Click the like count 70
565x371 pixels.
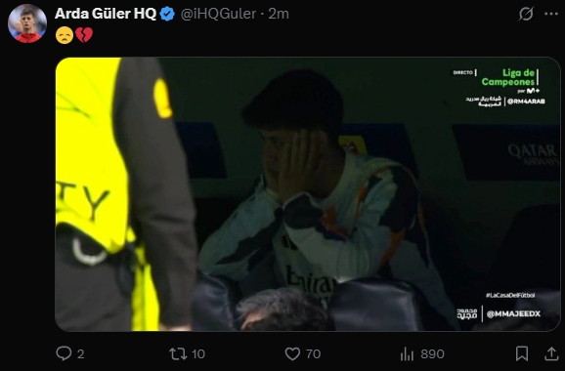(313, 353)
